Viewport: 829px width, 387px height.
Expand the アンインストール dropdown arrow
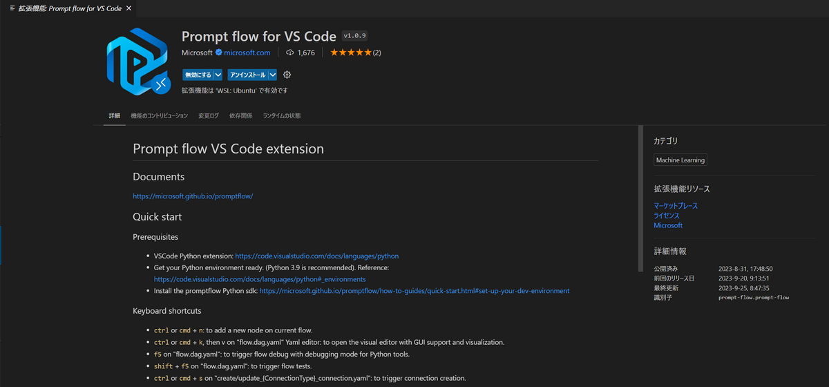(x=273, y=75)
